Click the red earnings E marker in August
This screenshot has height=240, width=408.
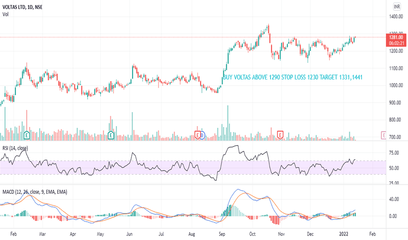pos(197,135)
